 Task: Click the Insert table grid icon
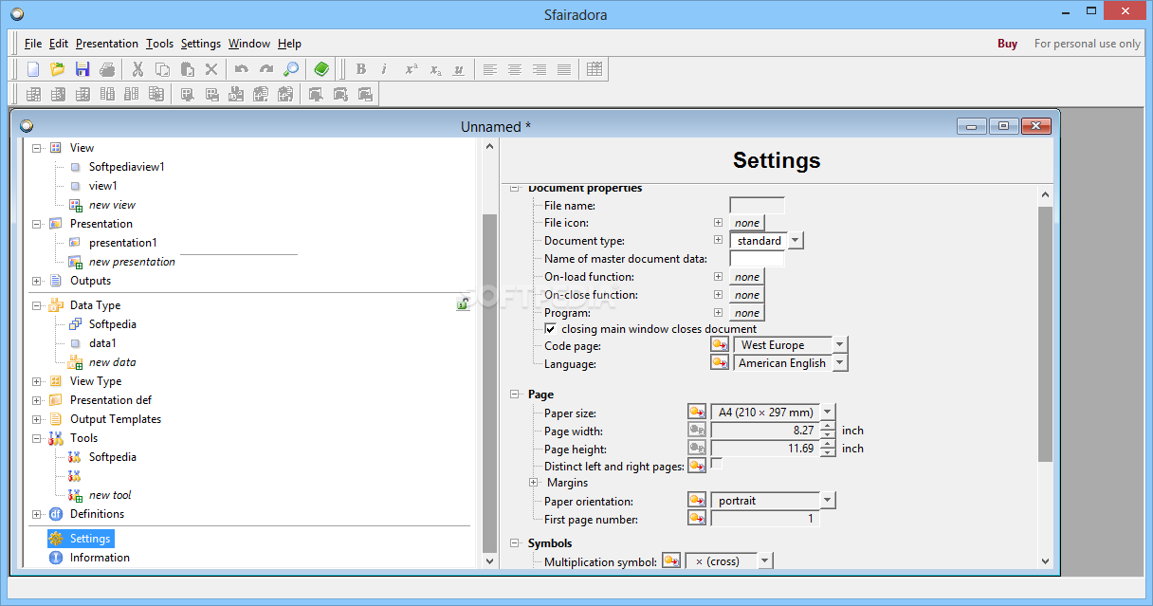click(595, 69)
